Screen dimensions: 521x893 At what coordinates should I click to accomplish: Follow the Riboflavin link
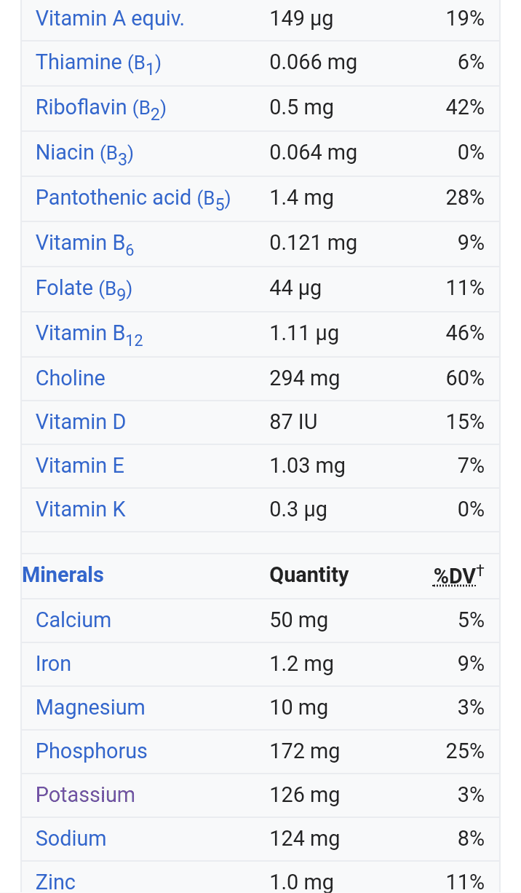(x=101, y=108)
